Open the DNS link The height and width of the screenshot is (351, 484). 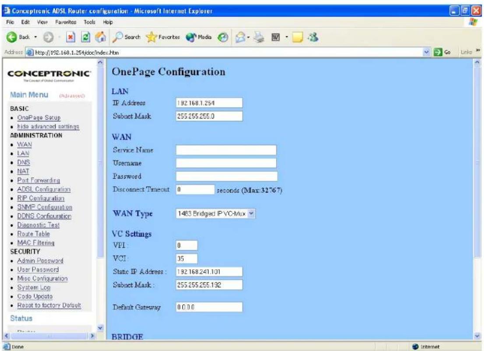(x=24, y=162)
